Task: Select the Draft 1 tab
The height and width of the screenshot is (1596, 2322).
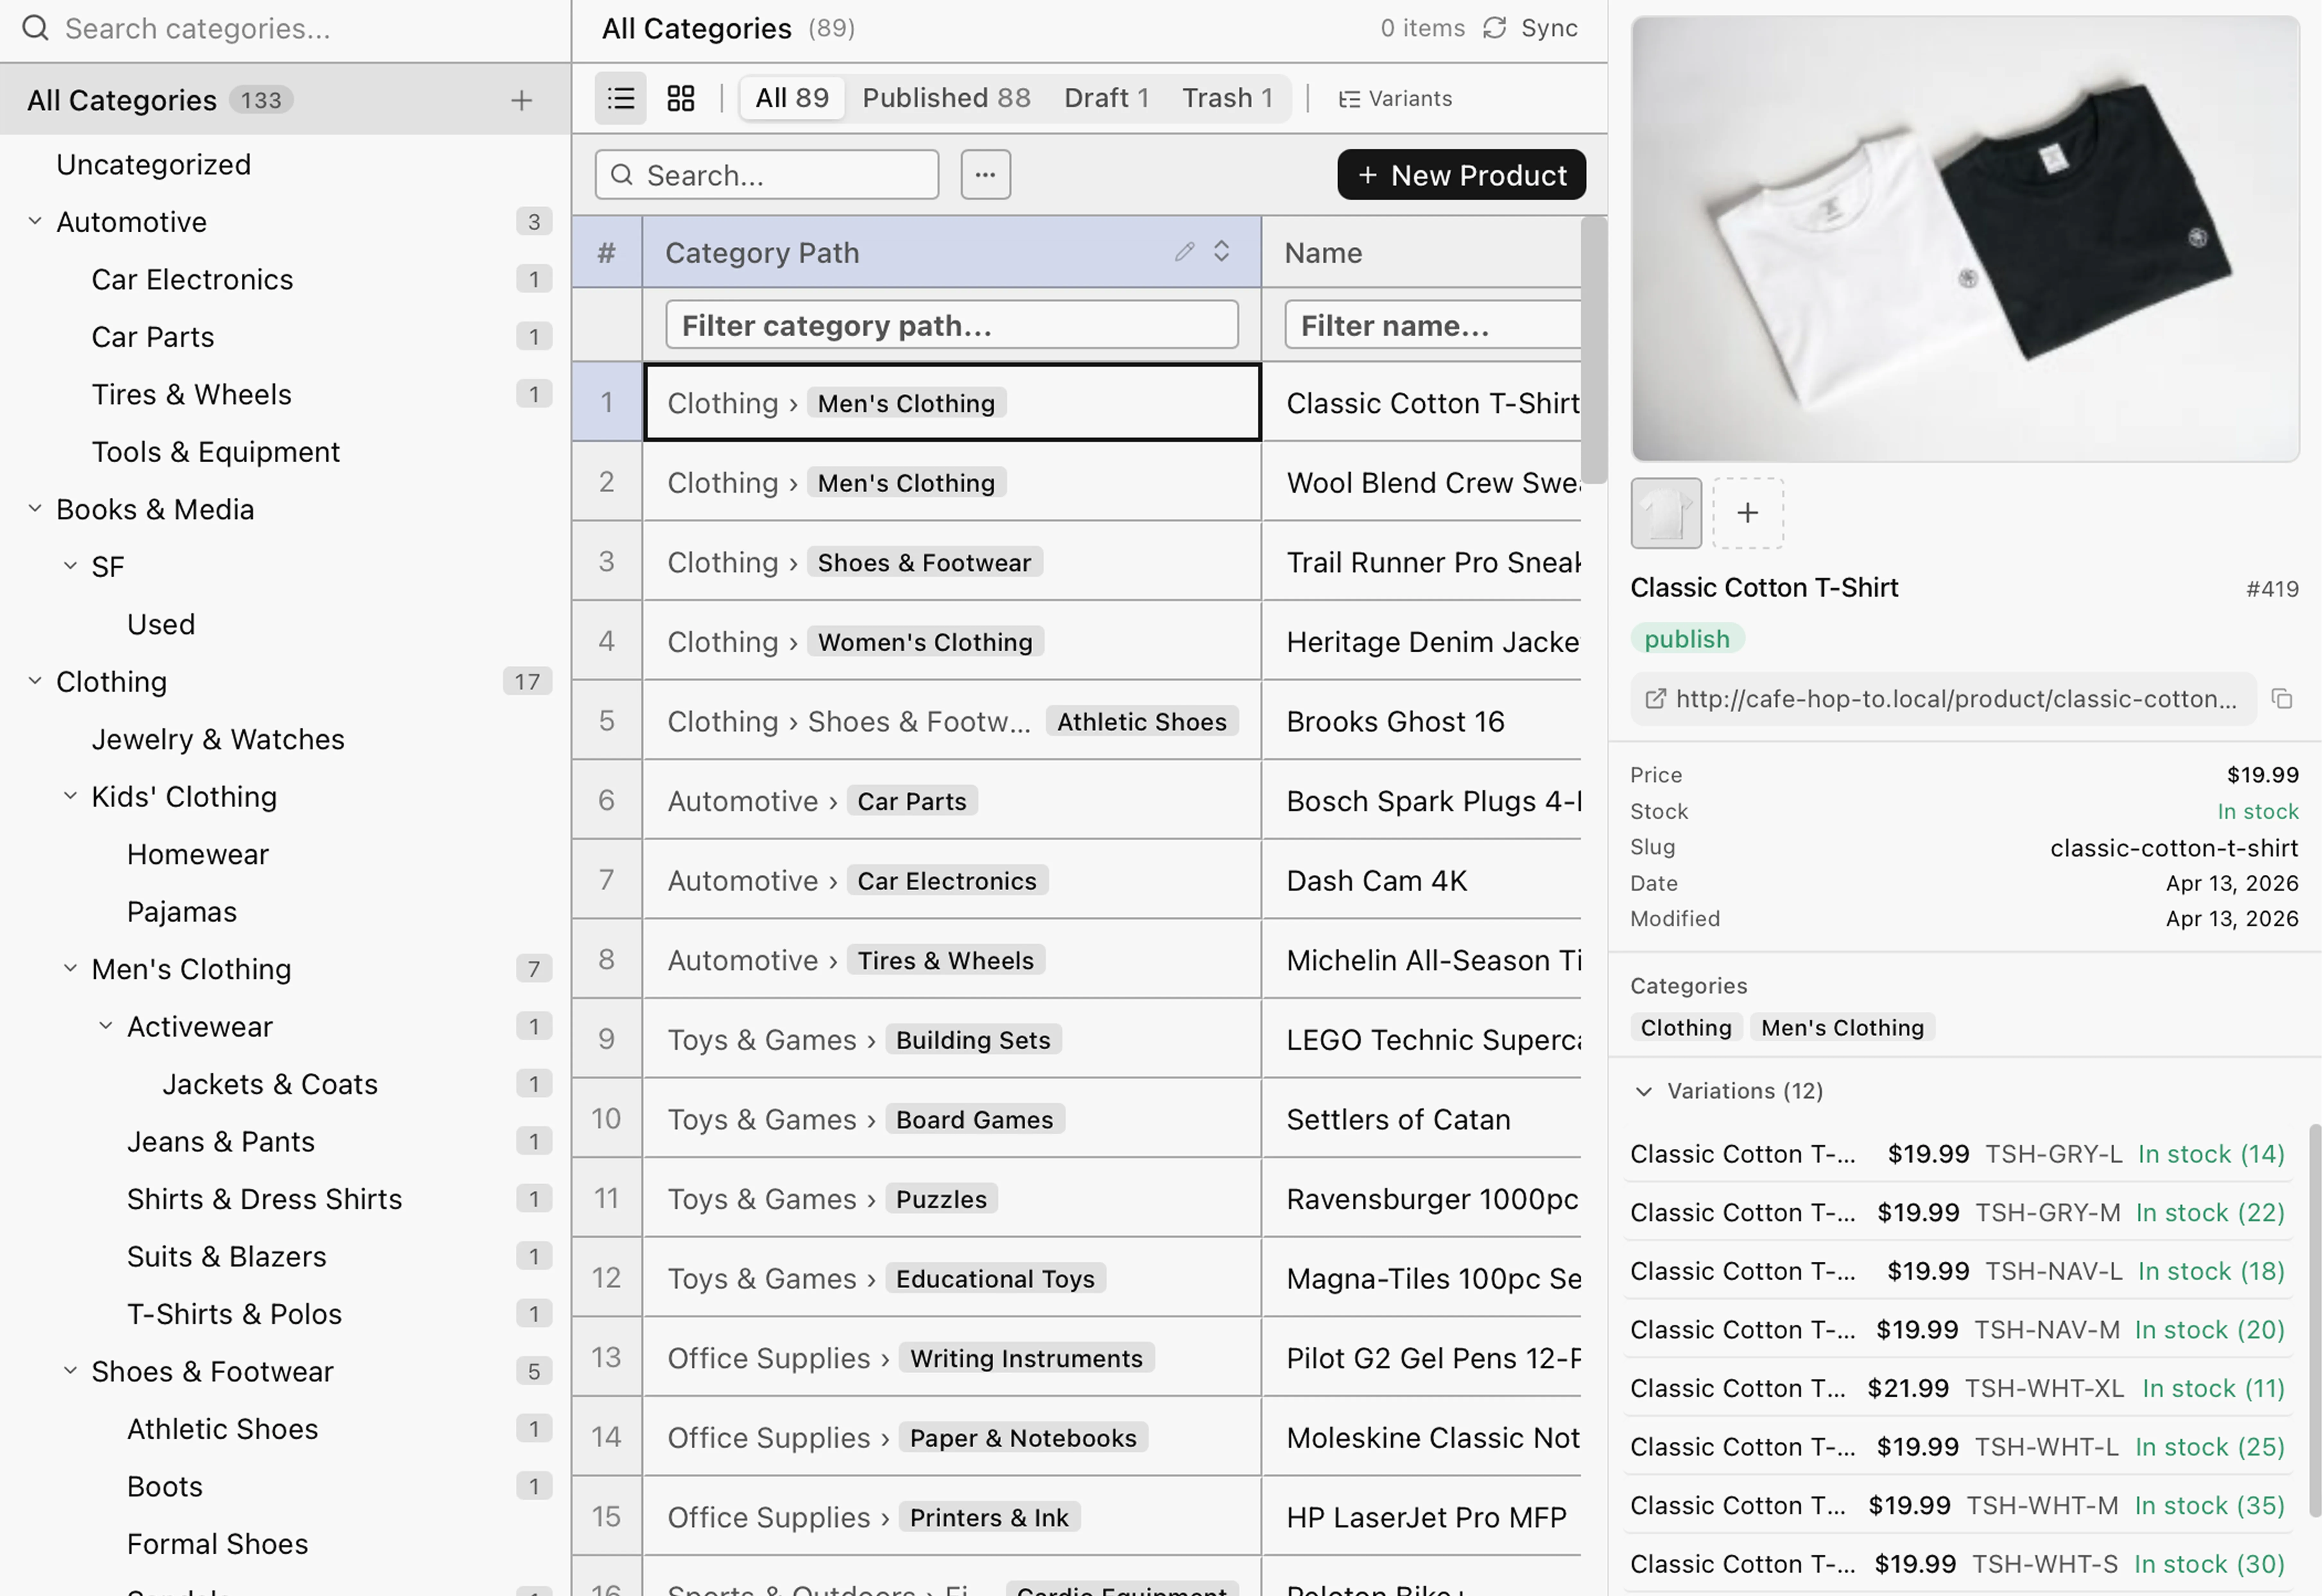Action: point(1106,98)
